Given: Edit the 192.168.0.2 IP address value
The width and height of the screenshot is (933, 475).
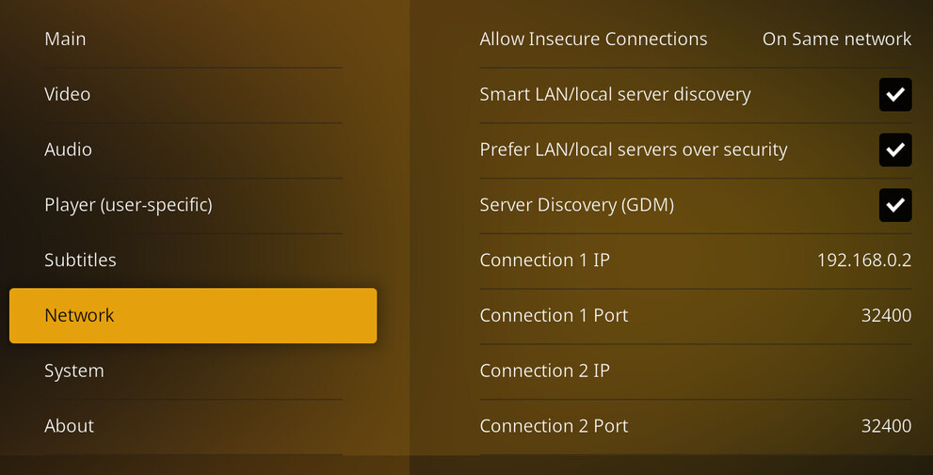Looking at the screenshot, I should (863, 260).
